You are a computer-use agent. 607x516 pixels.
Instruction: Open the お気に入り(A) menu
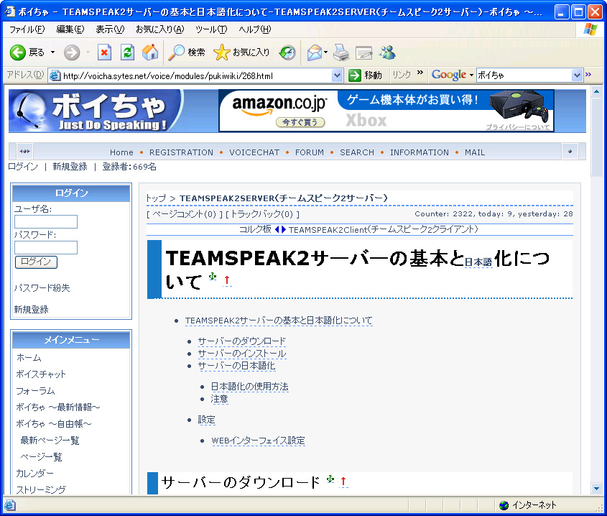pyautogui.click(x=160, y=29)
